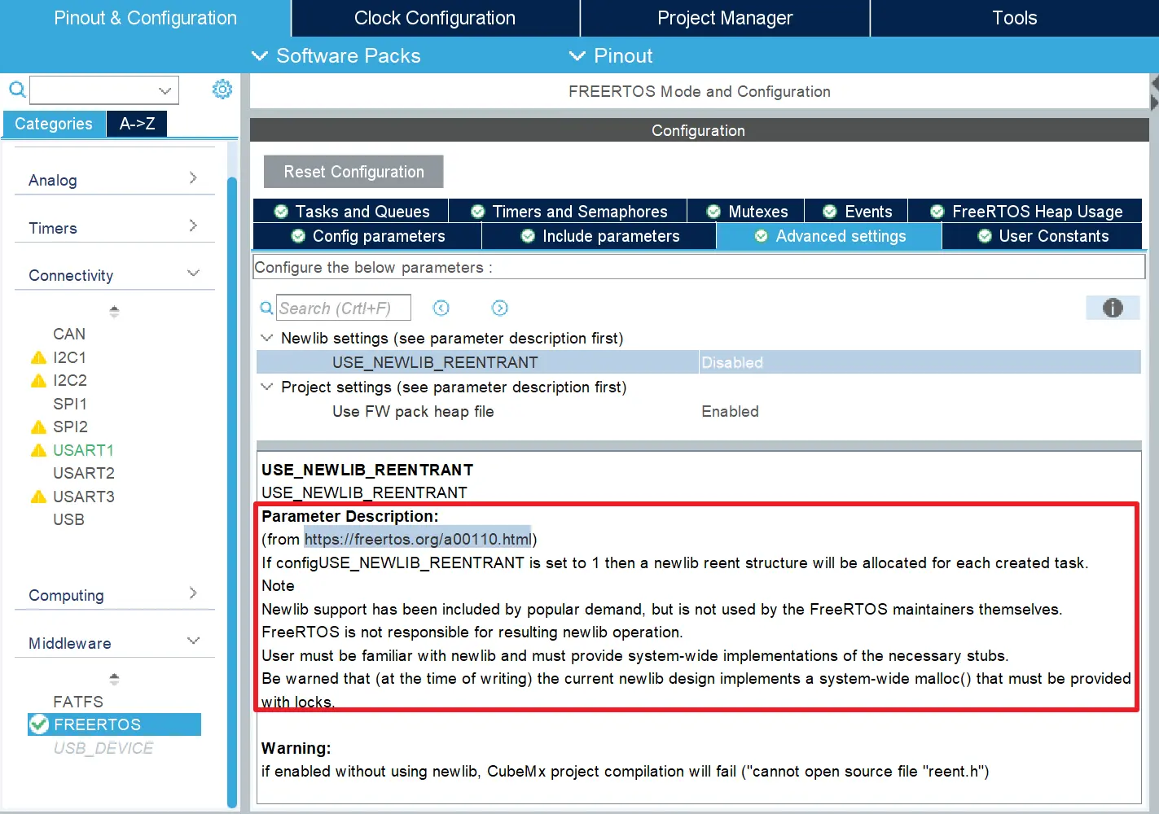
Task: Open the Include parameters tab
Action: (x=599, y=236)
